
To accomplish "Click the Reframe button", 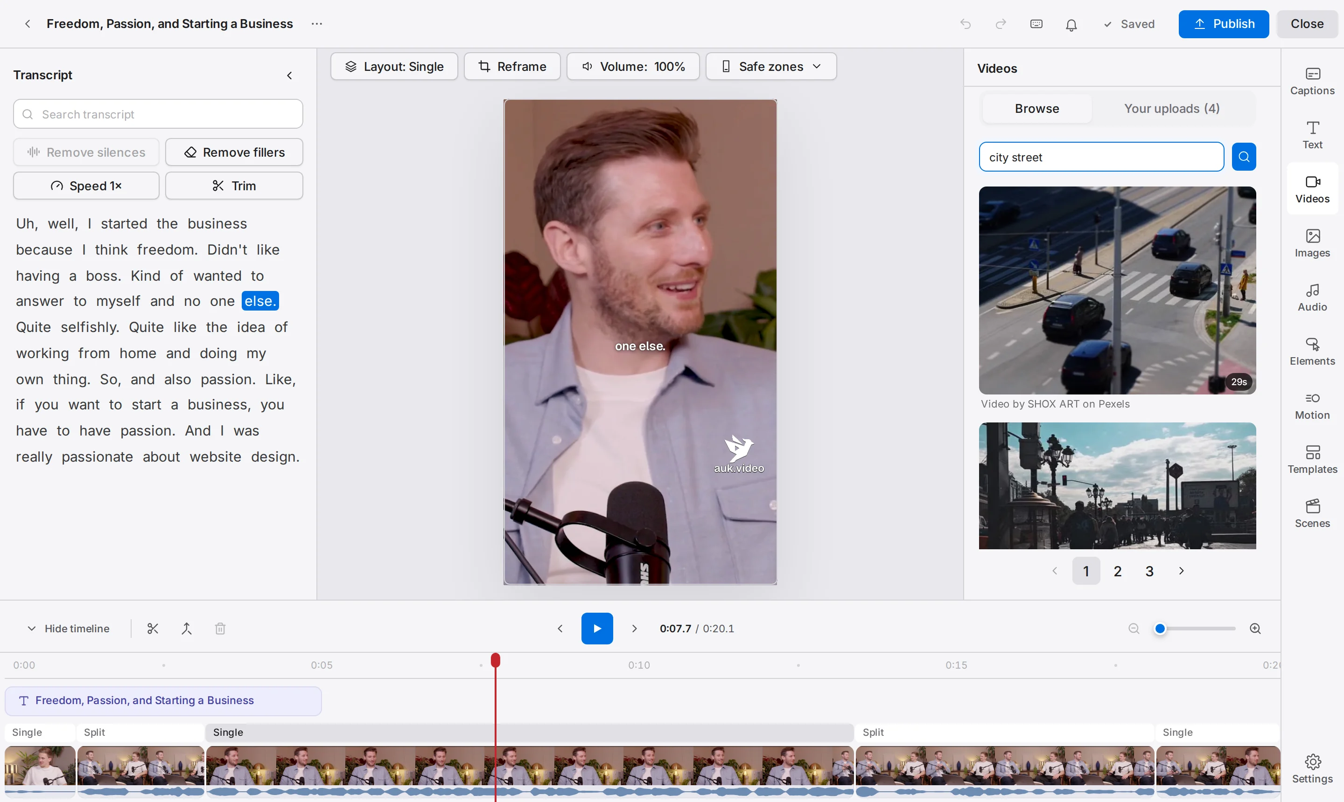I will point(511,67).
